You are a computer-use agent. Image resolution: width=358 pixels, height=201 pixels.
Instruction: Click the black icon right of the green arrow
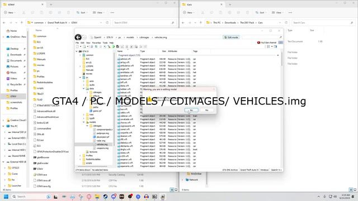point(117,46)
